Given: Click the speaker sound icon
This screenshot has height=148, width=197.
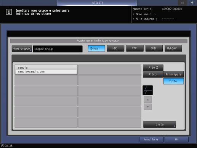Looking at the screenshot, I should point(183,3).
